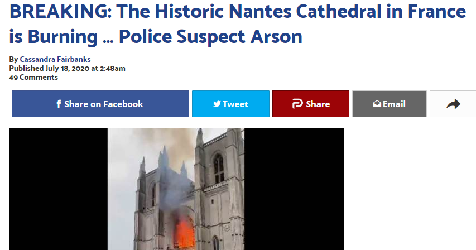The width and height of the screenshot is (476, 250).
Task: Share the article on Facebook
Action: 100,104
